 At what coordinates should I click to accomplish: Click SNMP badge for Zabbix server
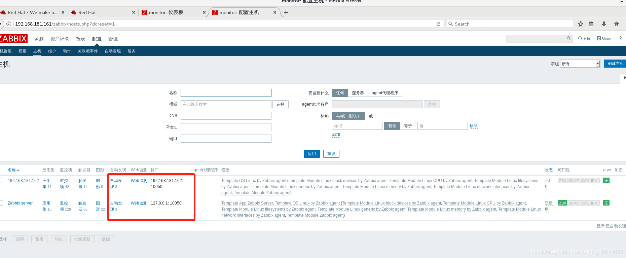tap(574, 203)
